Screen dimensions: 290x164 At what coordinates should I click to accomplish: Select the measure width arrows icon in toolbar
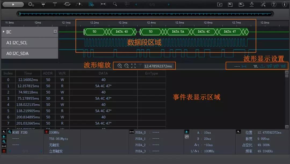[x=103, y=4]
